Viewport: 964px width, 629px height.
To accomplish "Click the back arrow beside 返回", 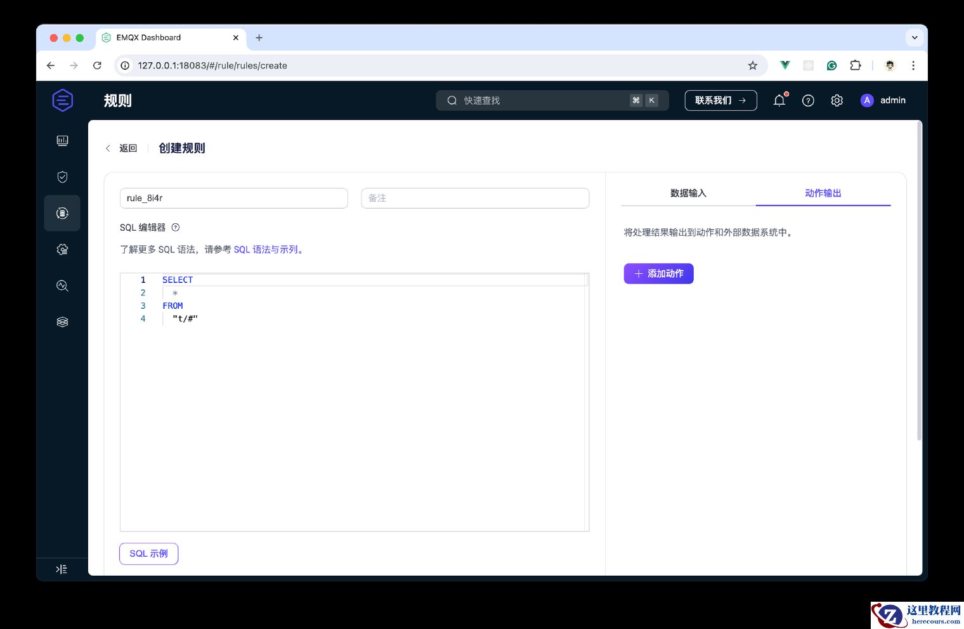I will click(108, 148).
